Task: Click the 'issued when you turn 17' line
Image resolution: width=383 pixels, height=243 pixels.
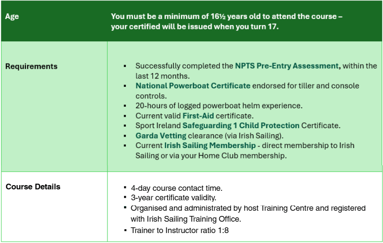Action: point(195,27)
